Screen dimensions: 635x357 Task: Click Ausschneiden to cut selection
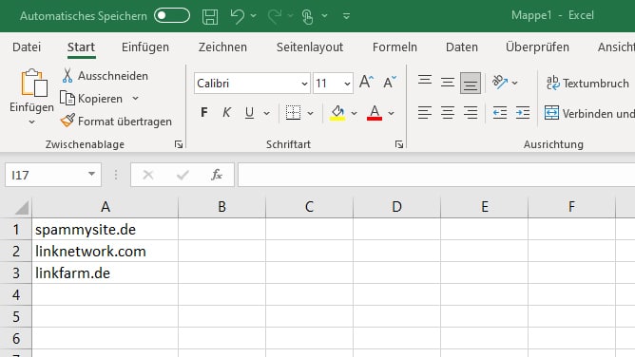click(106, 76)
